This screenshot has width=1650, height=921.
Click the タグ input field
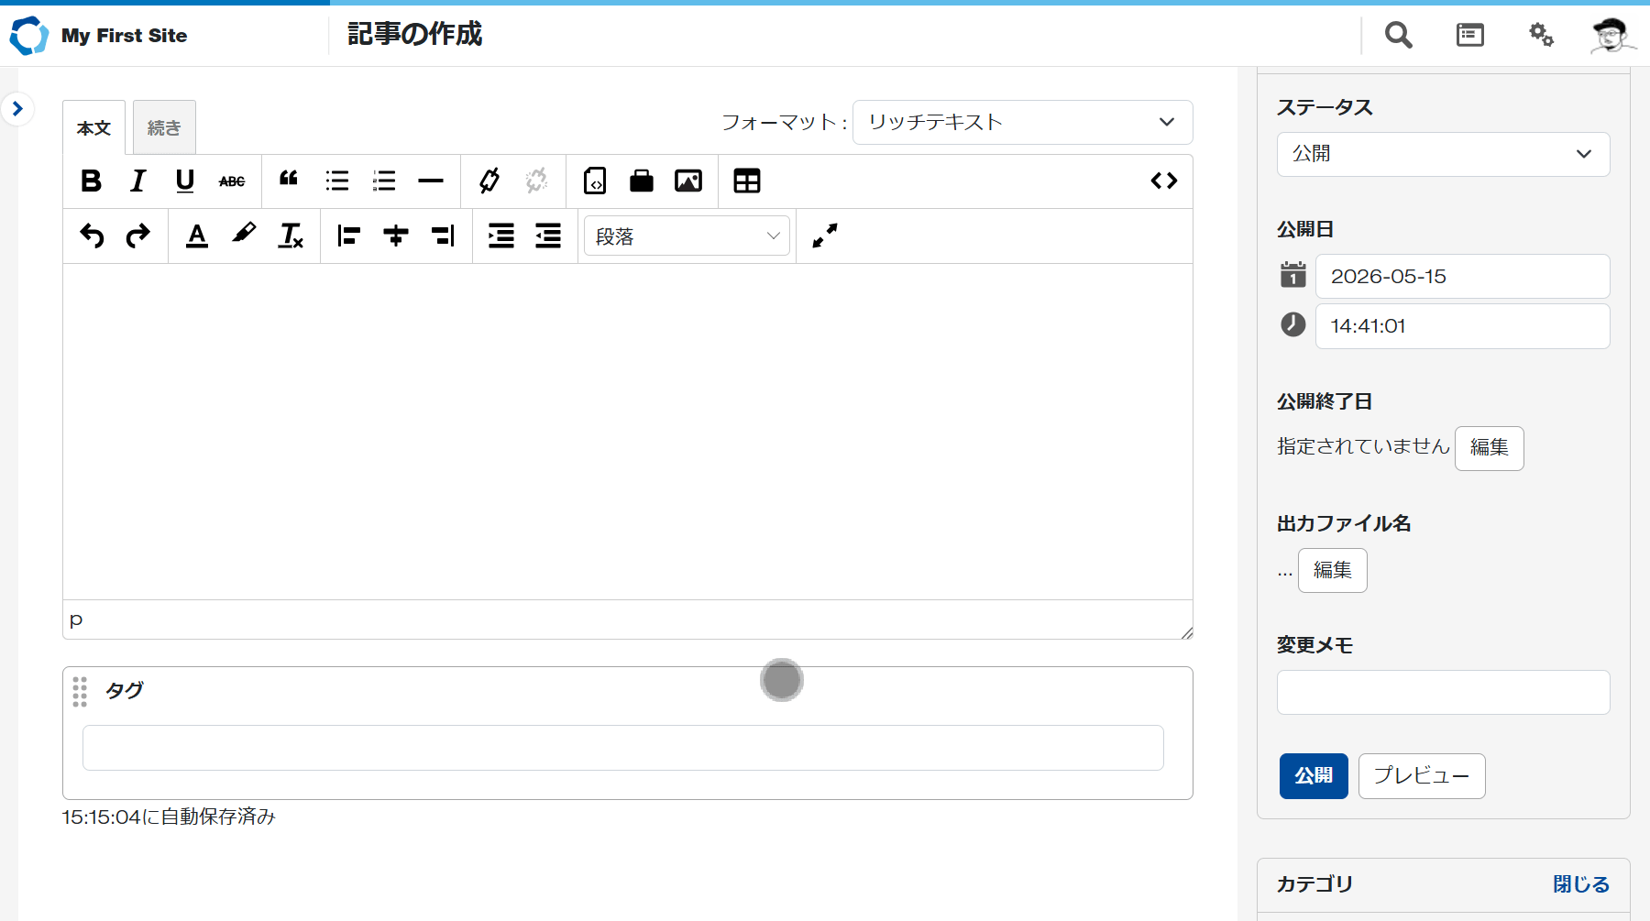click(x=622, y=748)
